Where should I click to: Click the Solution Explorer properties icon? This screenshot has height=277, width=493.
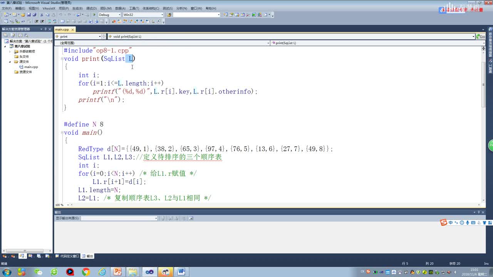(5, 35)
